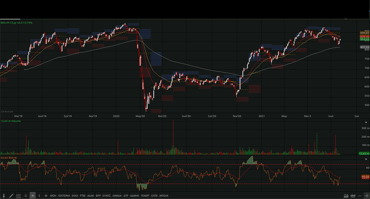370x199 pixels.
Task: Close the RSI(14) panel
Action: tap(366, 159)
